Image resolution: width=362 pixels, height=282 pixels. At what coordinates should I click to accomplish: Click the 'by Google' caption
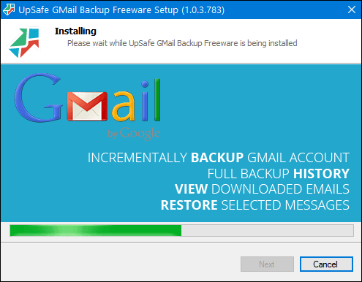tap(134, 133)
